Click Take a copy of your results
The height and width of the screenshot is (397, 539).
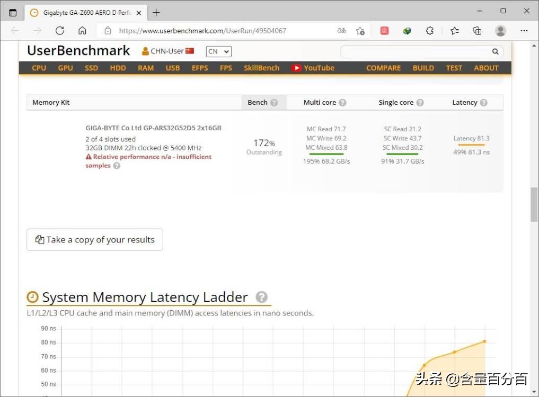point(94,239)
